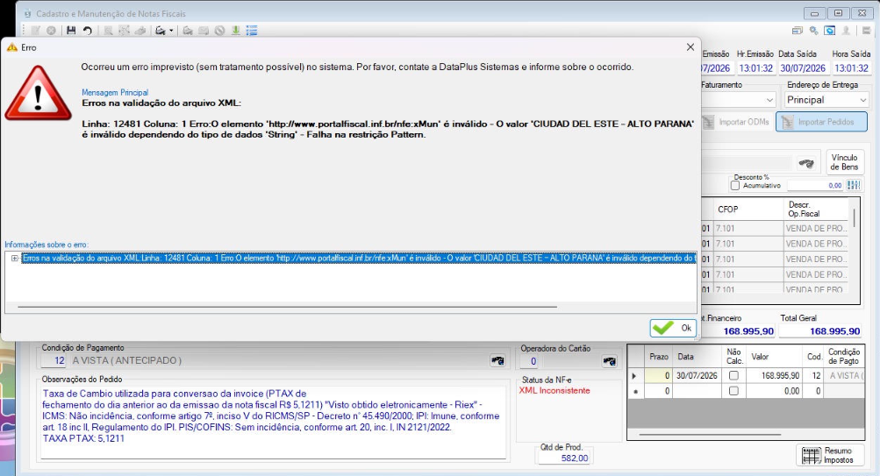The width and height of the screenshot is (880, 476).
Task: Click the Qtd de Prod. 582,00 field
Action: tap(565, 458)
